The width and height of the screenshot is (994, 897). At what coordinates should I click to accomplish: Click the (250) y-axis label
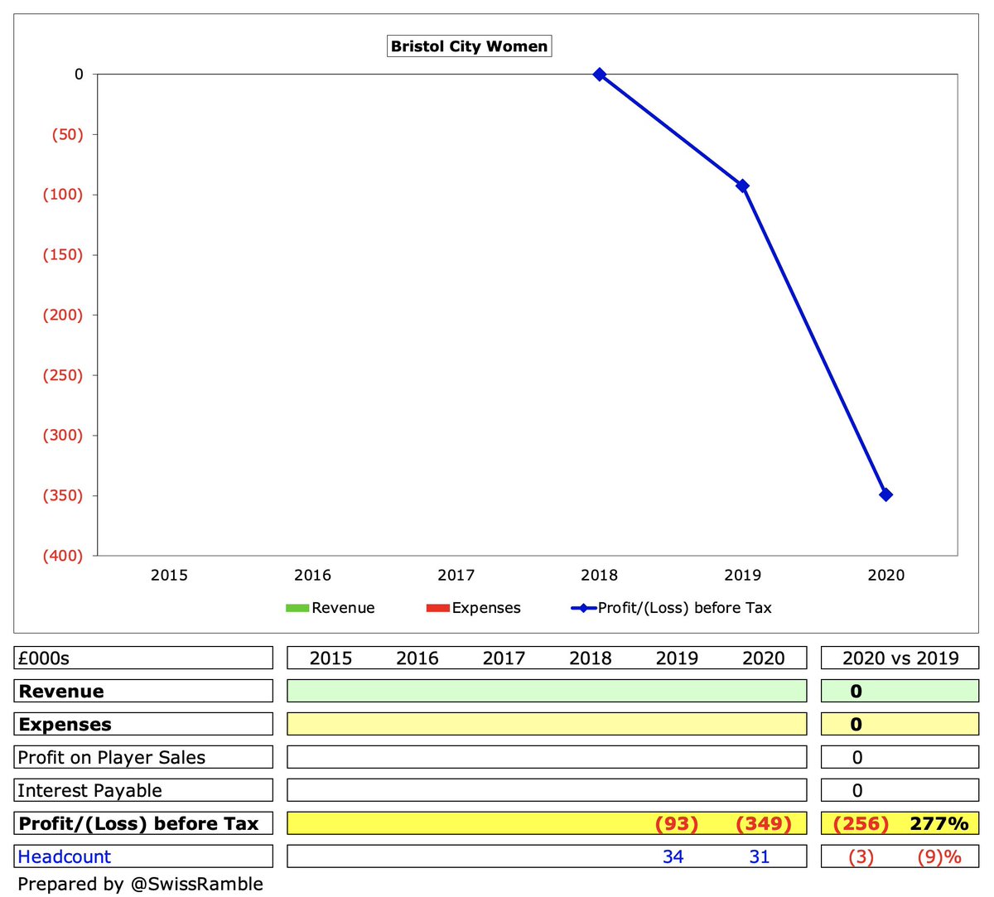pos(64,375)
